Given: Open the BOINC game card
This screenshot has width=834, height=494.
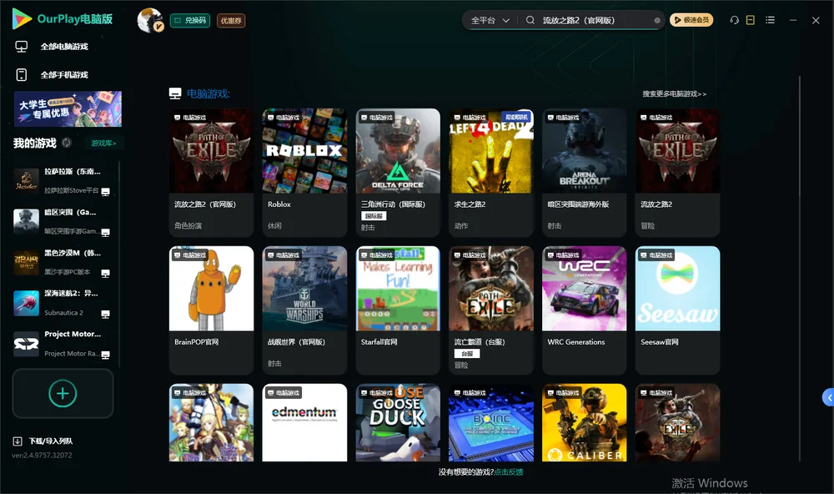Looking at the screenshot, I should click(x=491, y=423).
